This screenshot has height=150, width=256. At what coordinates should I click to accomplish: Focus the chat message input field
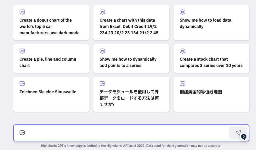124,133
